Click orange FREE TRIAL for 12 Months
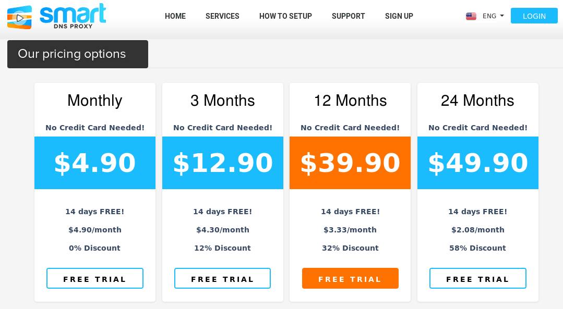The image size is (563, 309). (x=350, y=278)
